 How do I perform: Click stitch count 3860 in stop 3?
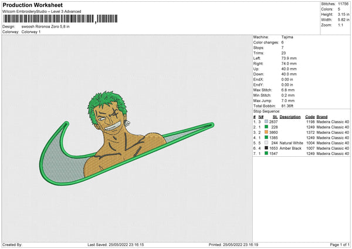(273, 133)
